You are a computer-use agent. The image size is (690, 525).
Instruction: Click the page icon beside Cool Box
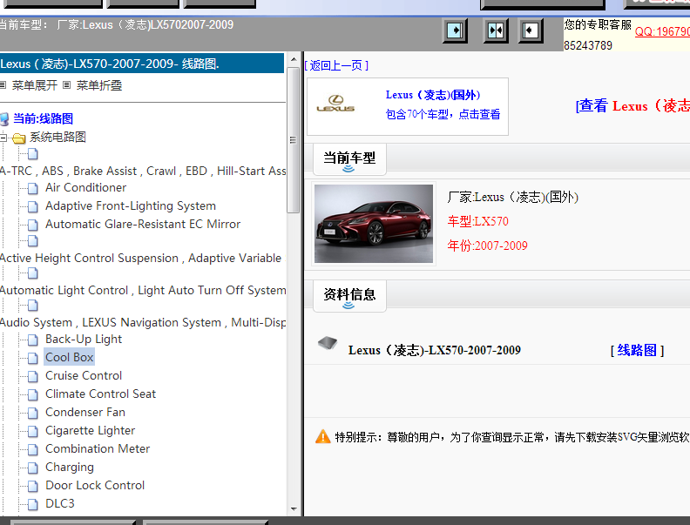coord(32,358)
